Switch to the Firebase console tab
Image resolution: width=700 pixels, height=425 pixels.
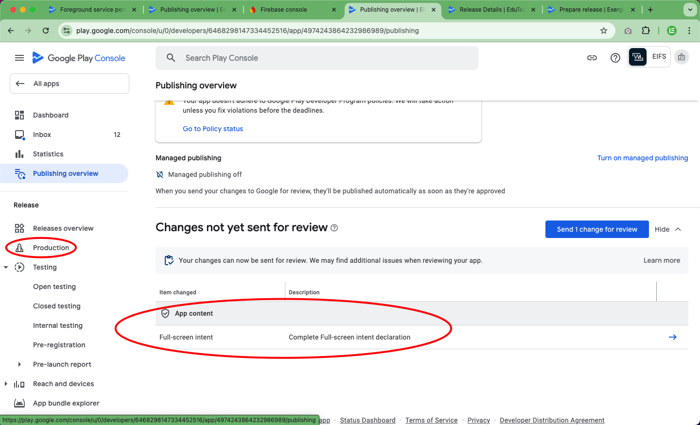point(293,10)
